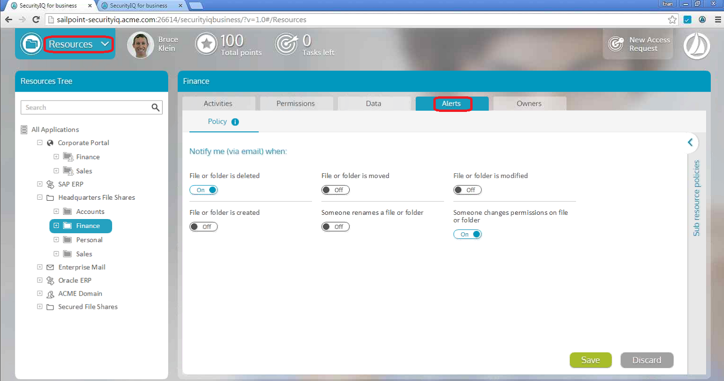Expand the ACME Domain tree node

(40, 294)
